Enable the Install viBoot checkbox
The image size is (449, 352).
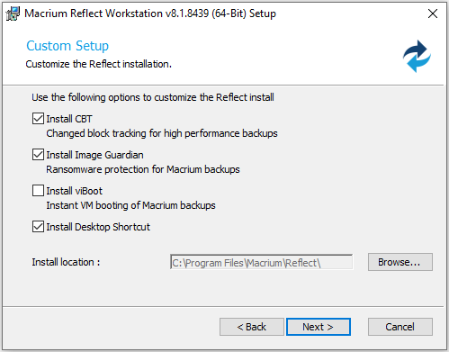[x=38, y=191]
